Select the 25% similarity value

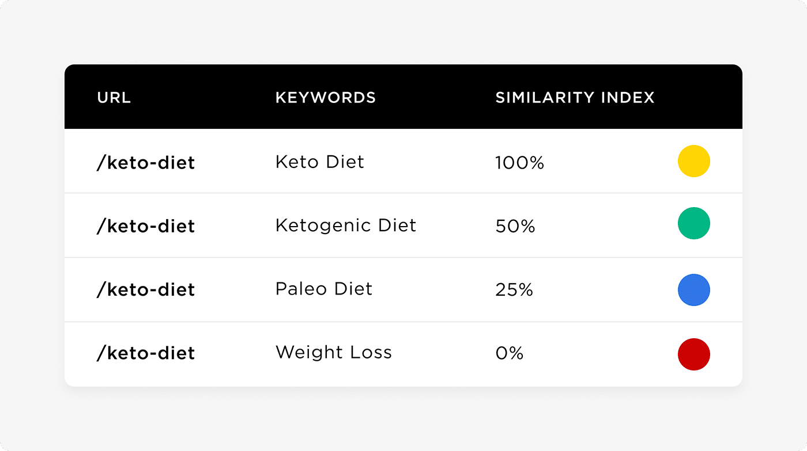point(514,290)
